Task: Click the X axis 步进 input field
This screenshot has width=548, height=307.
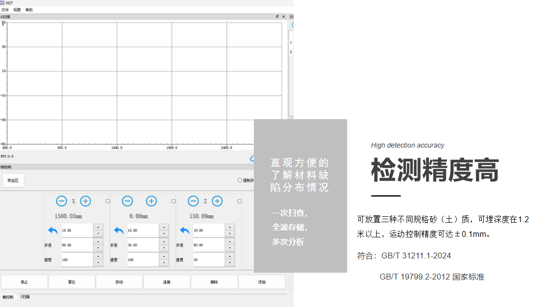Action: (x=77, y=245)
